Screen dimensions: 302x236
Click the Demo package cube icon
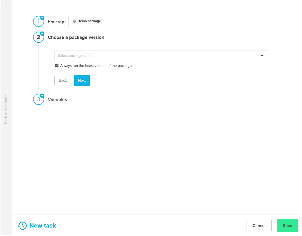tap(74, 21)
